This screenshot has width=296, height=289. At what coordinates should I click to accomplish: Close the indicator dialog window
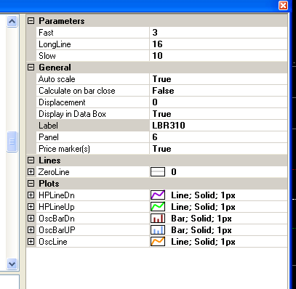tap(283, 5)
